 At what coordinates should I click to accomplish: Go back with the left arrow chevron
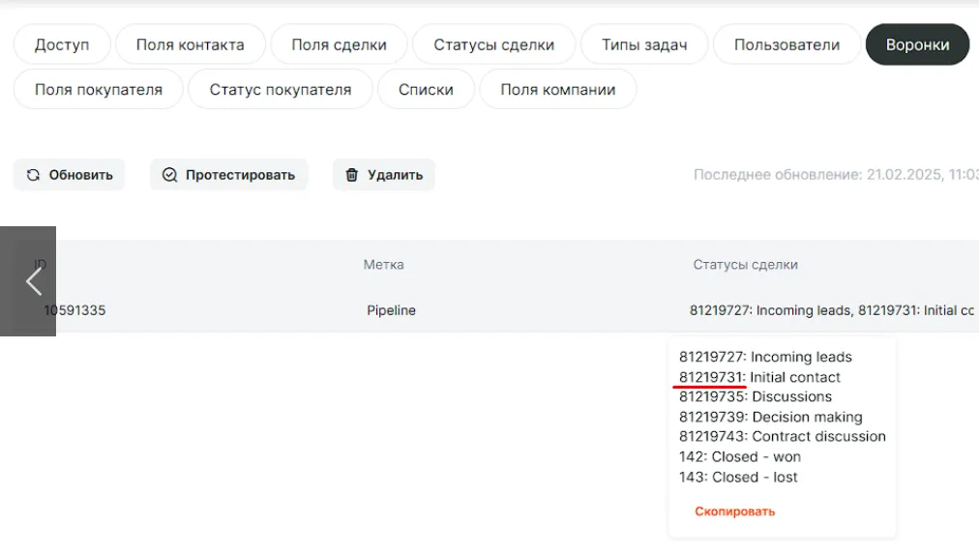(x=33, y=281)
